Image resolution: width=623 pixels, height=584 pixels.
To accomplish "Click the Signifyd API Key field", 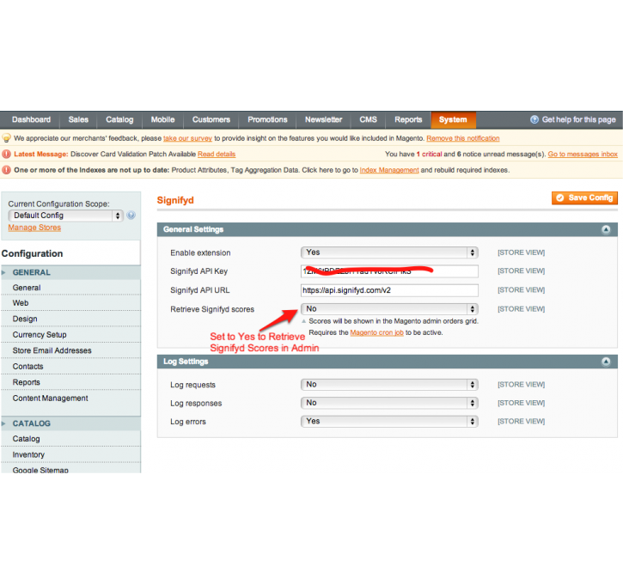I will point(389,271).
